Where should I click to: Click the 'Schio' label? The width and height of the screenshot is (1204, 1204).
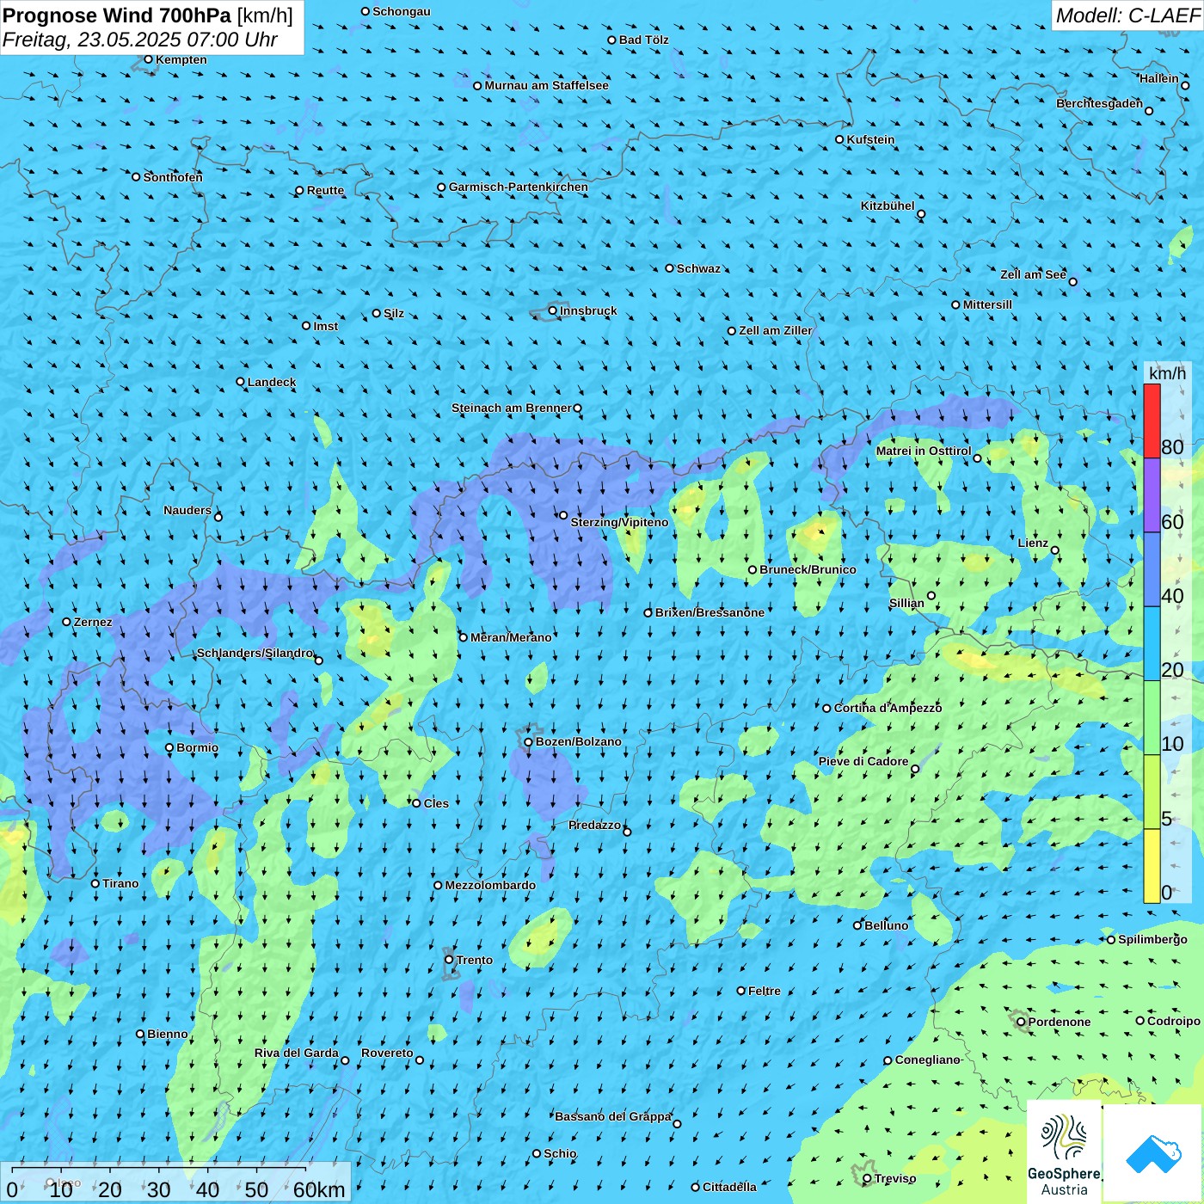pos(560,1153)
